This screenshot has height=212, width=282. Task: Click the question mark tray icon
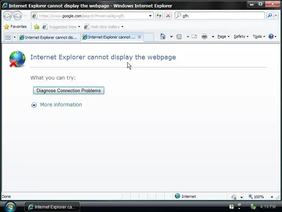232,207
